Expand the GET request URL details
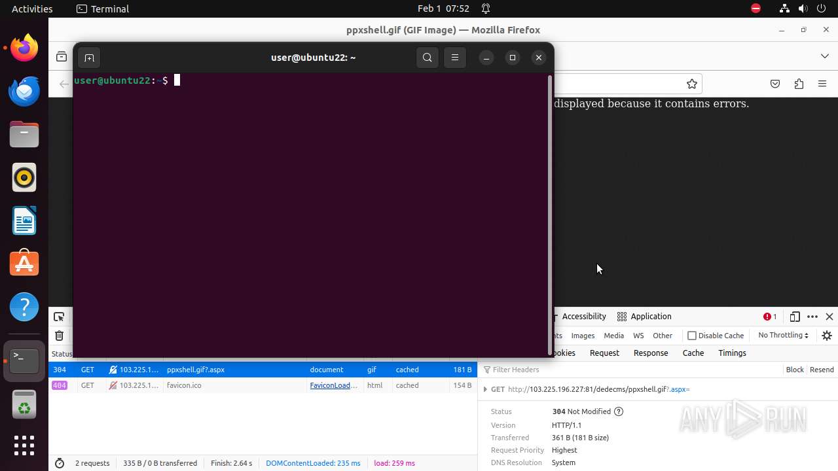This screenshot has width=838, height=471. tap(485, 389)
